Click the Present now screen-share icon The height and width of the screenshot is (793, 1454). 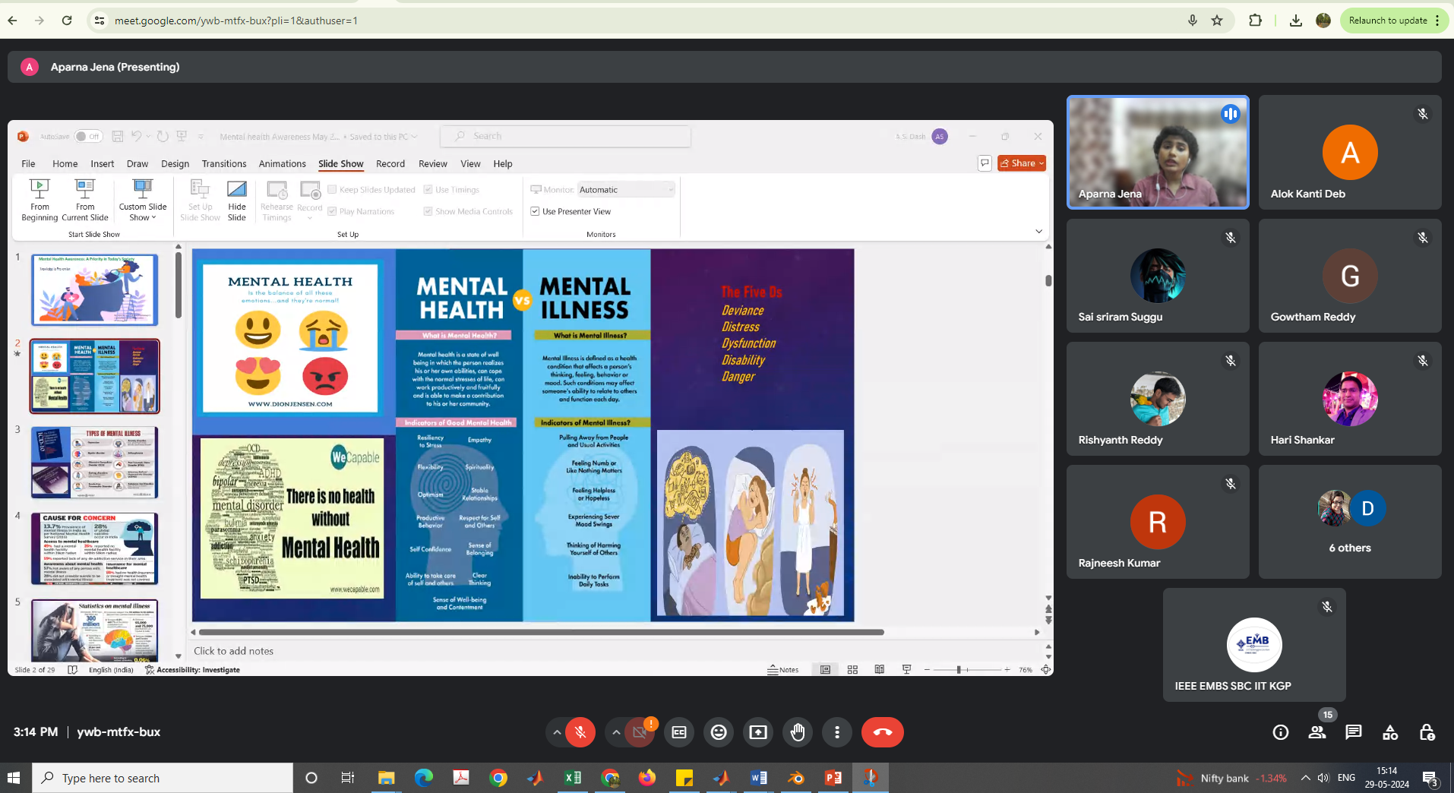coord(758,732)
